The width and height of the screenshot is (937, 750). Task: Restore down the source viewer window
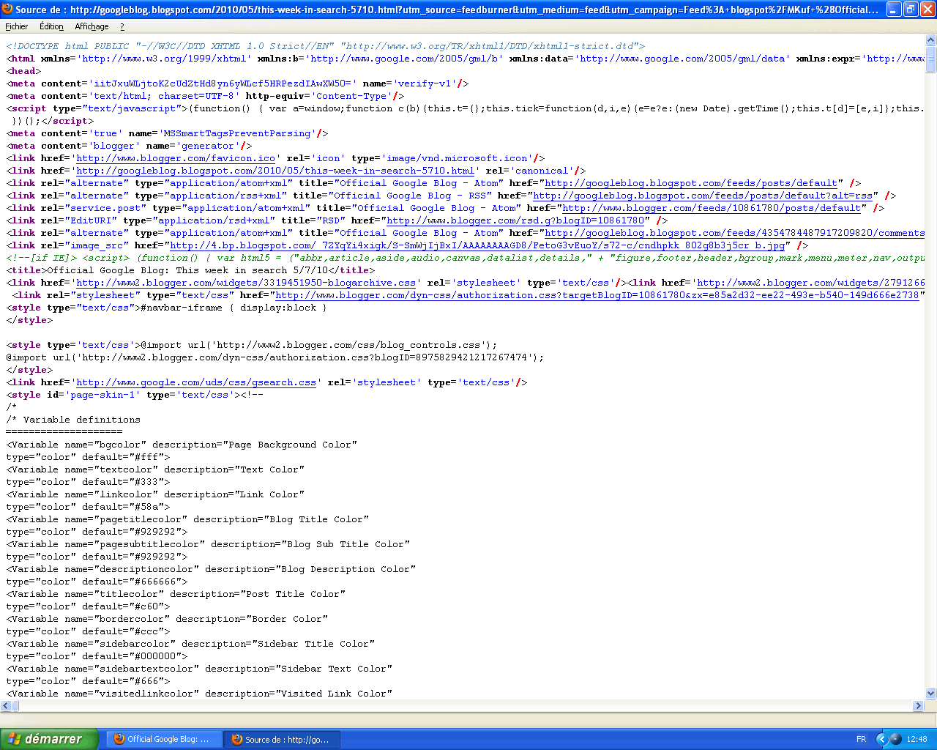click(911, 10)
